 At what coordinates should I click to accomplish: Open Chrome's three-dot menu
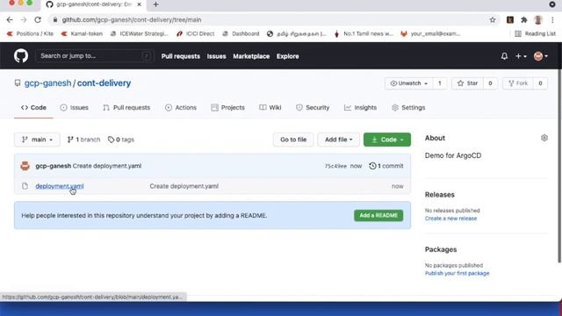click(552, 20)
